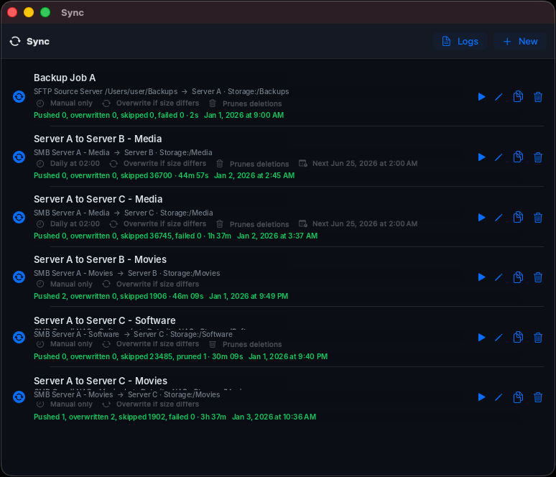The image size is (556, 477).
Task: Duplicate Server A to Server C - Movies
Action: tap(518, 397)
